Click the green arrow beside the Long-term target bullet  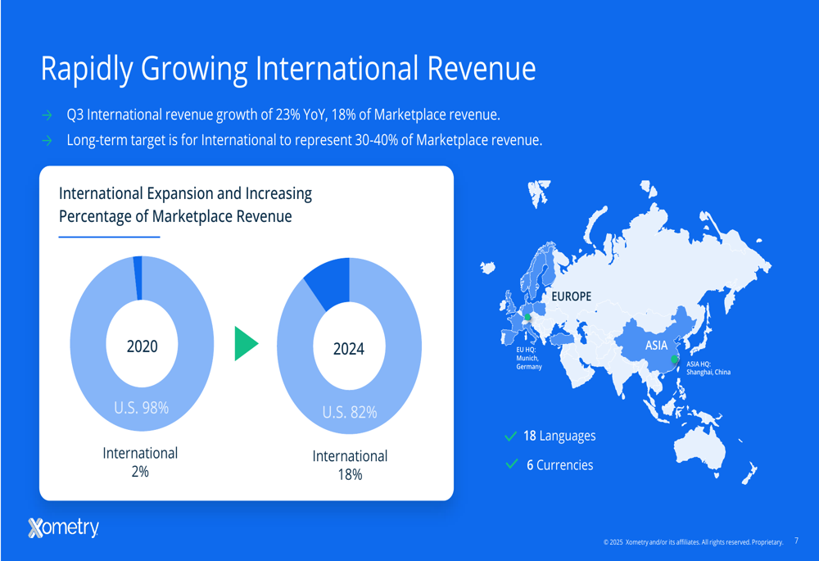point(48,141)
